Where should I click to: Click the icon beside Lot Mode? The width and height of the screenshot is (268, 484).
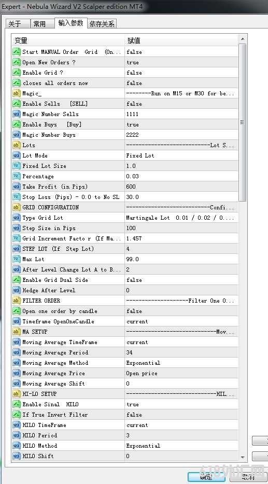point(17,155)
